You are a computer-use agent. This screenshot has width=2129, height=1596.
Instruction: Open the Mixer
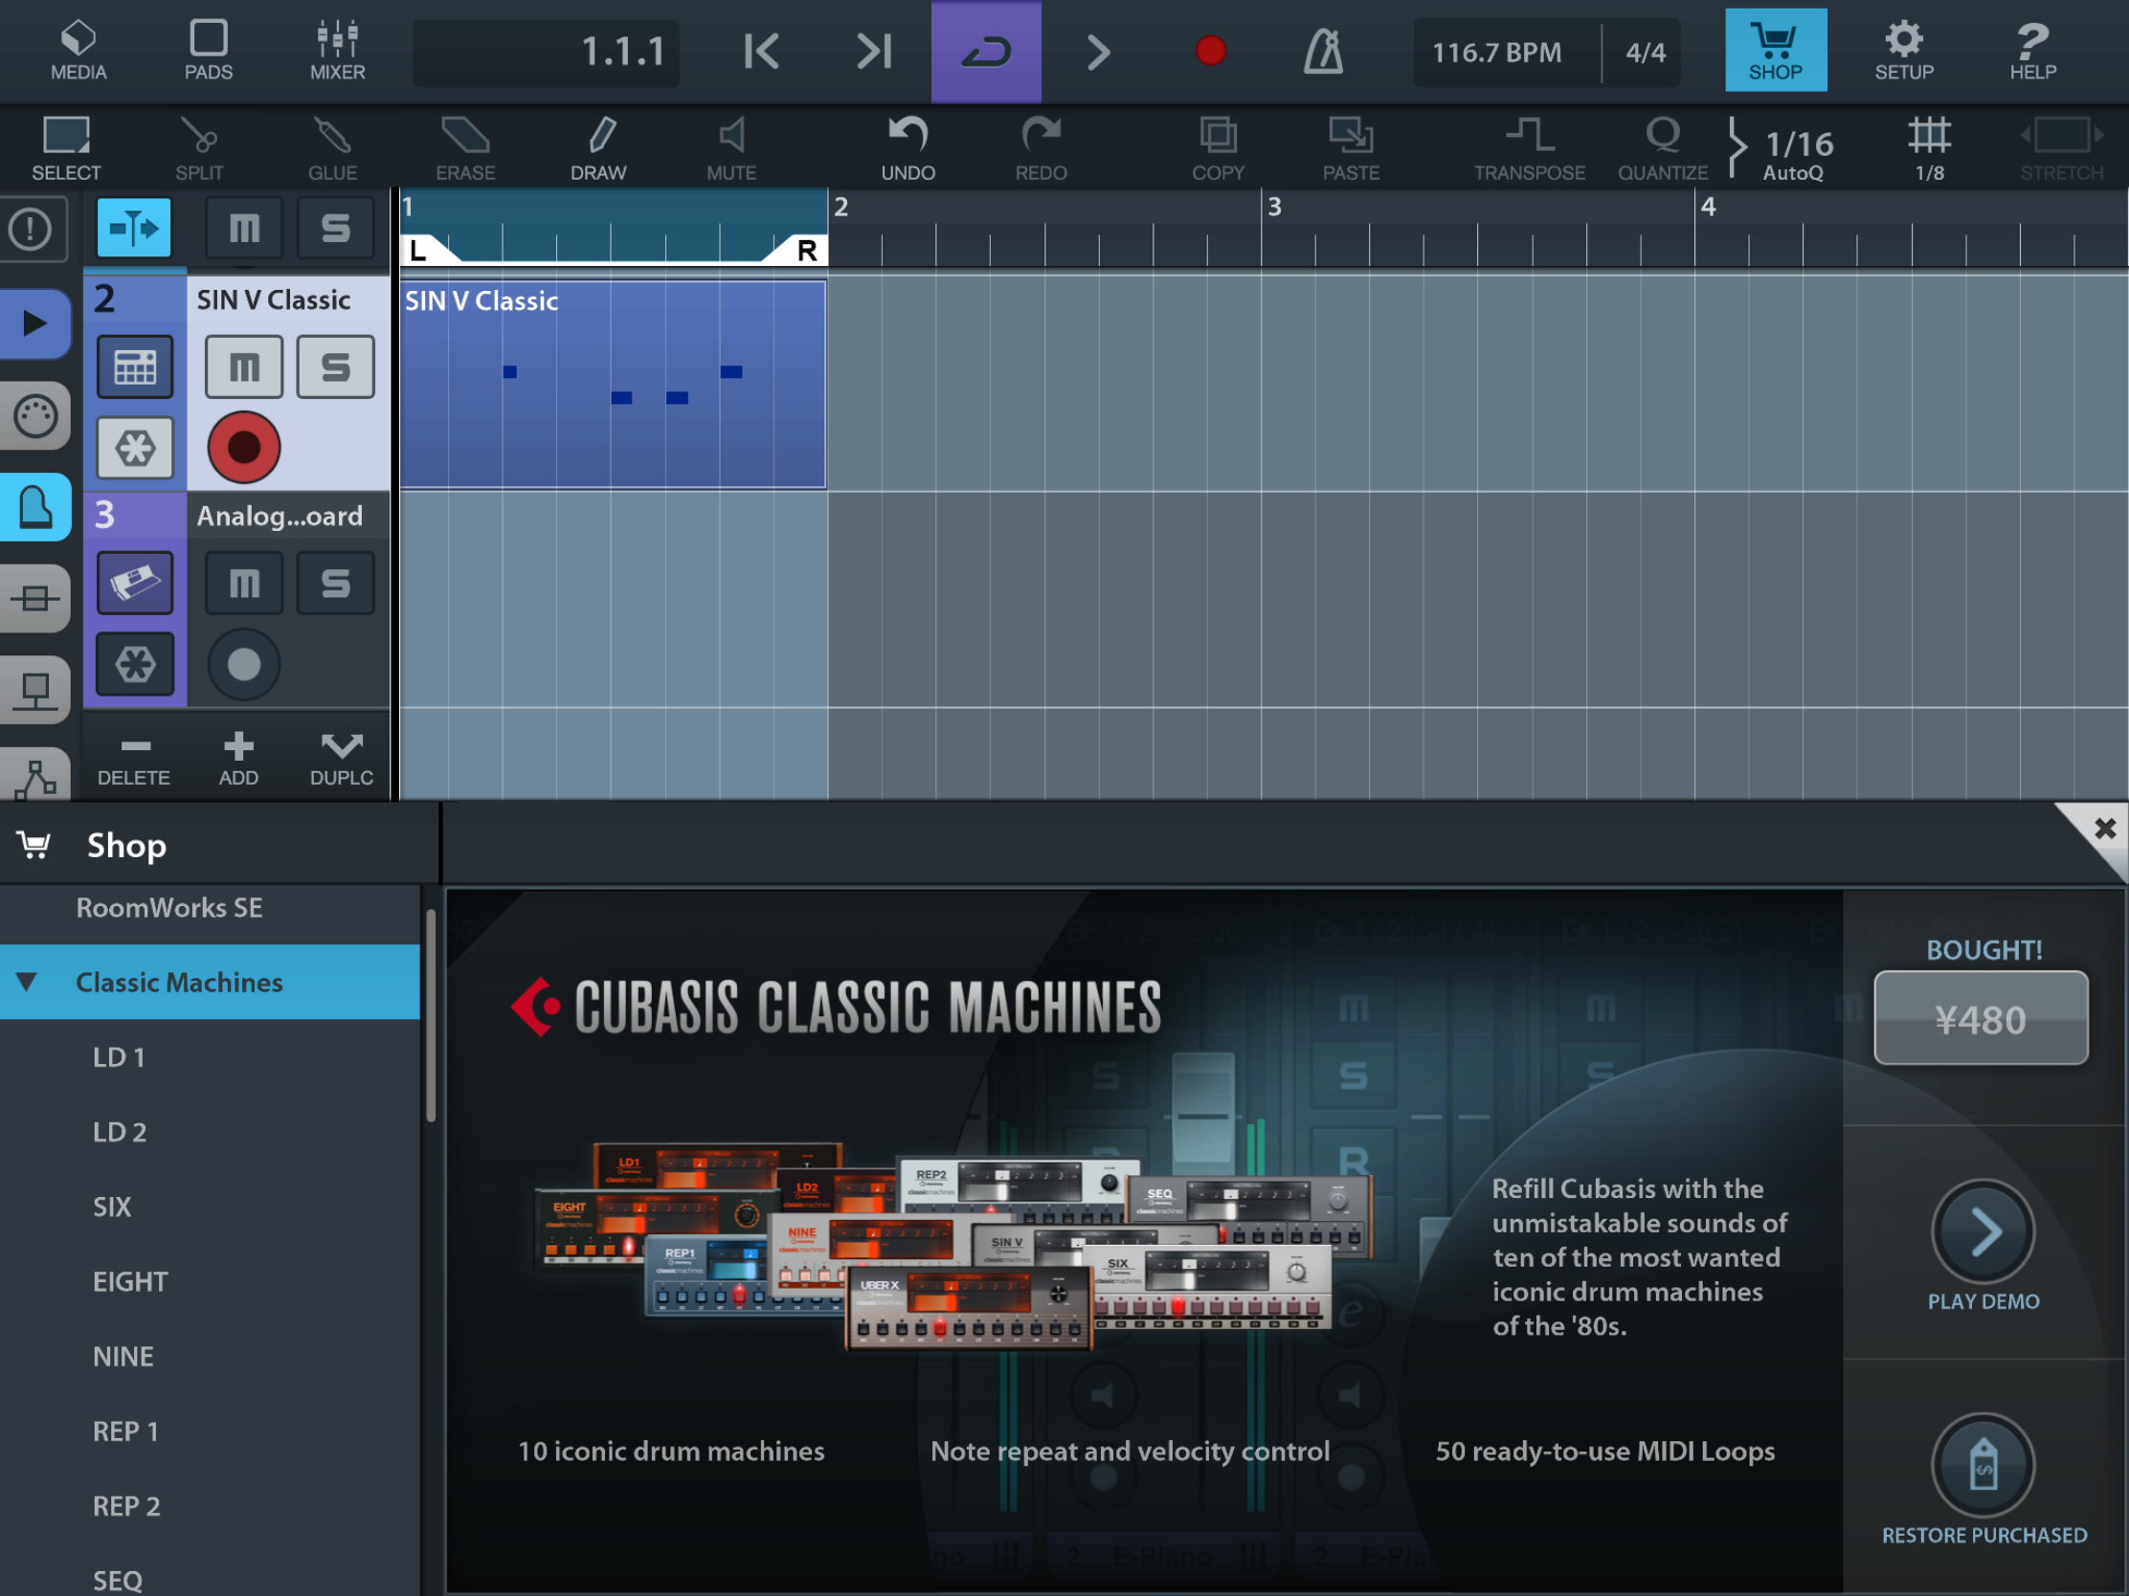pos(337,51)
